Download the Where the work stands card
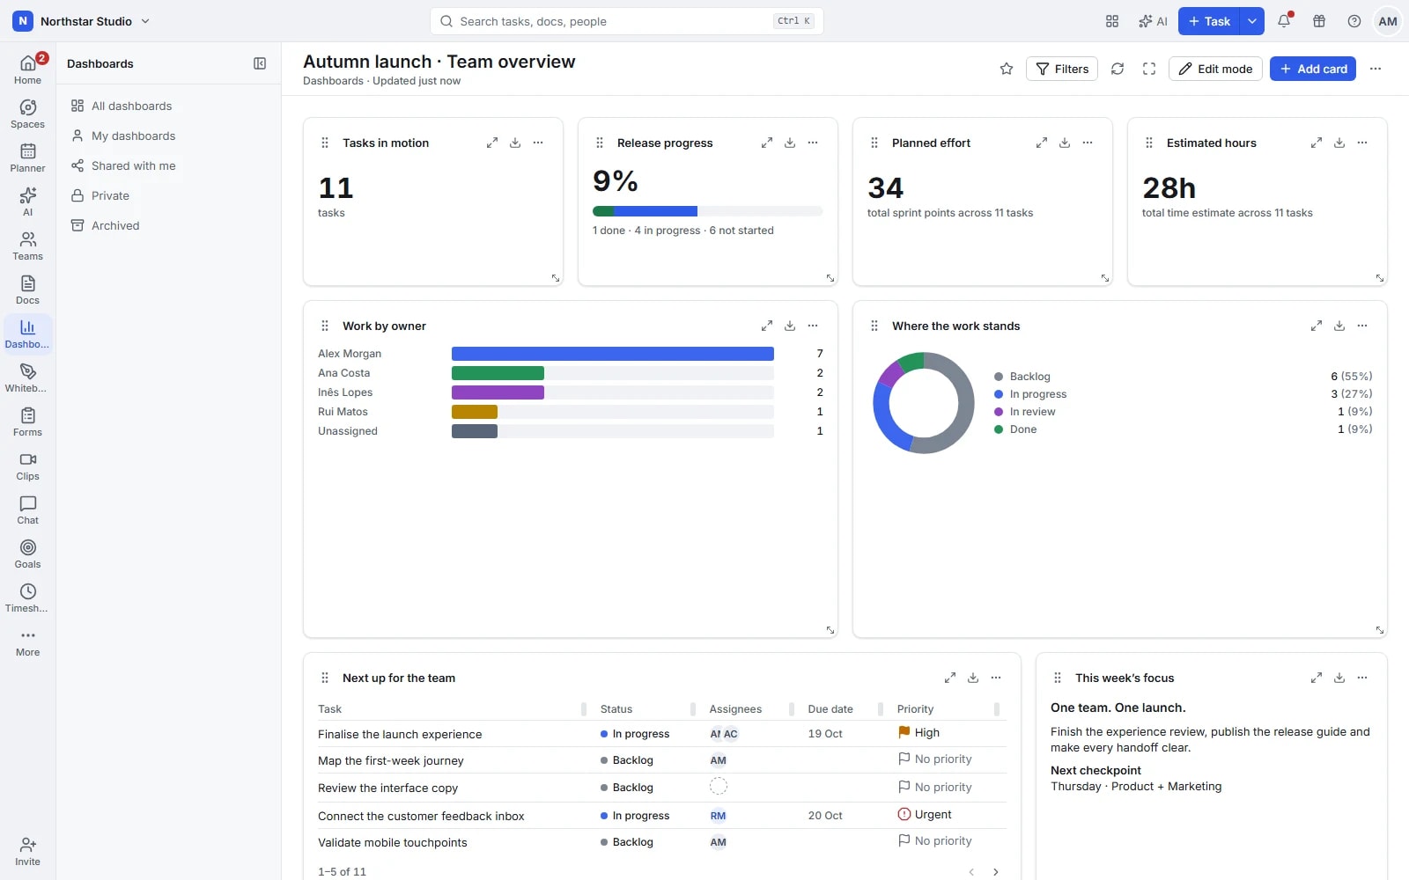The height and width of the screenshot is (880, 1409). point(1339,326)
